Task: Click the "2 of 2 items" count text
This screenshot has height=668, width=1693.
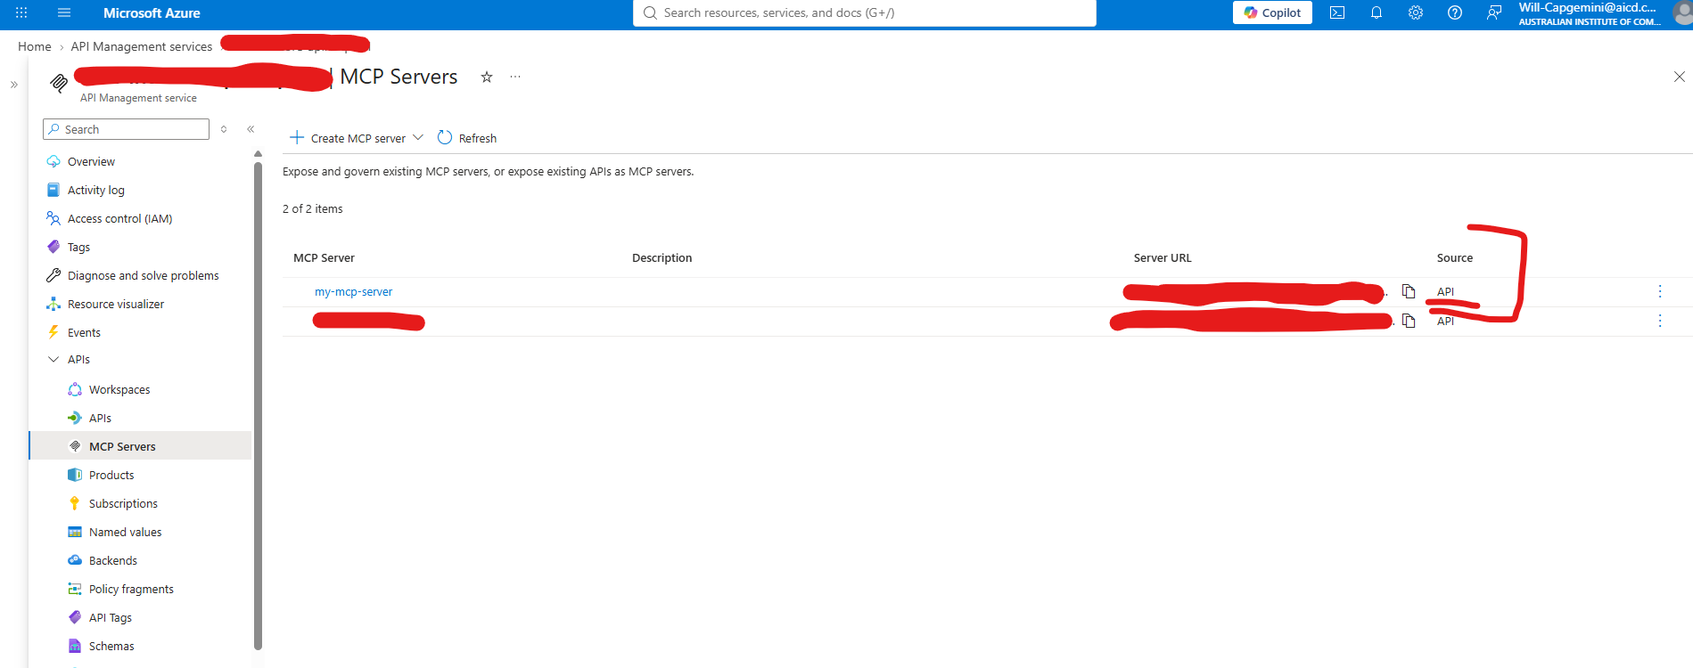Action: coord(313,209)
